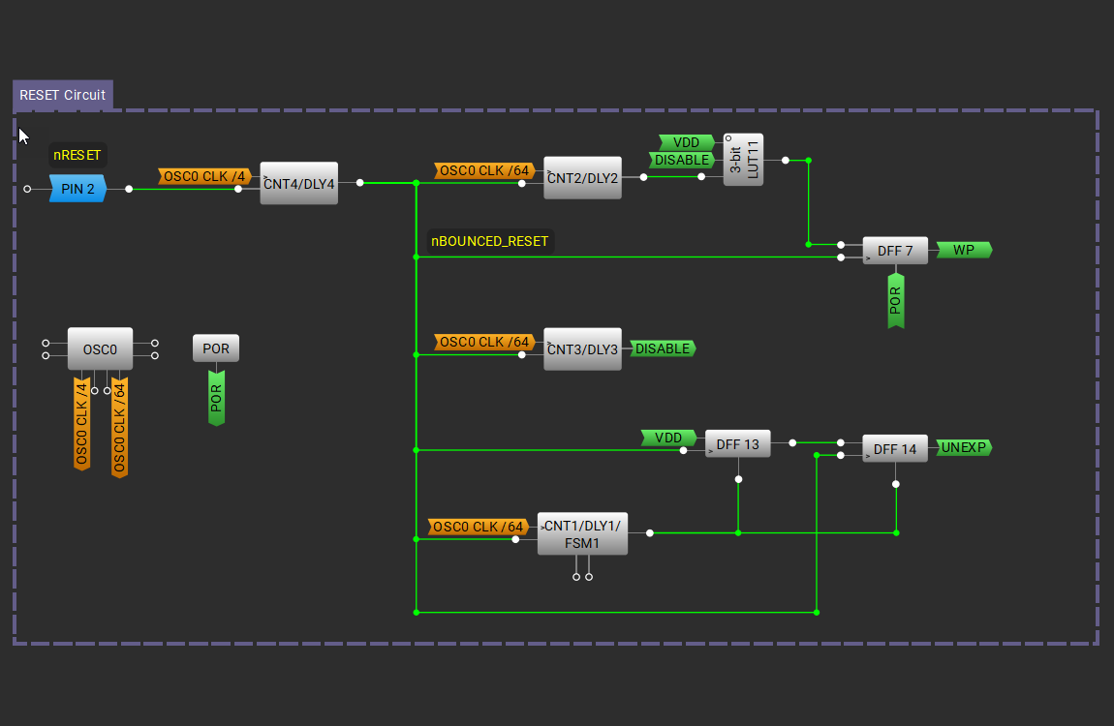Click the CNT3/DLY3 counter block

click(582, 348)
